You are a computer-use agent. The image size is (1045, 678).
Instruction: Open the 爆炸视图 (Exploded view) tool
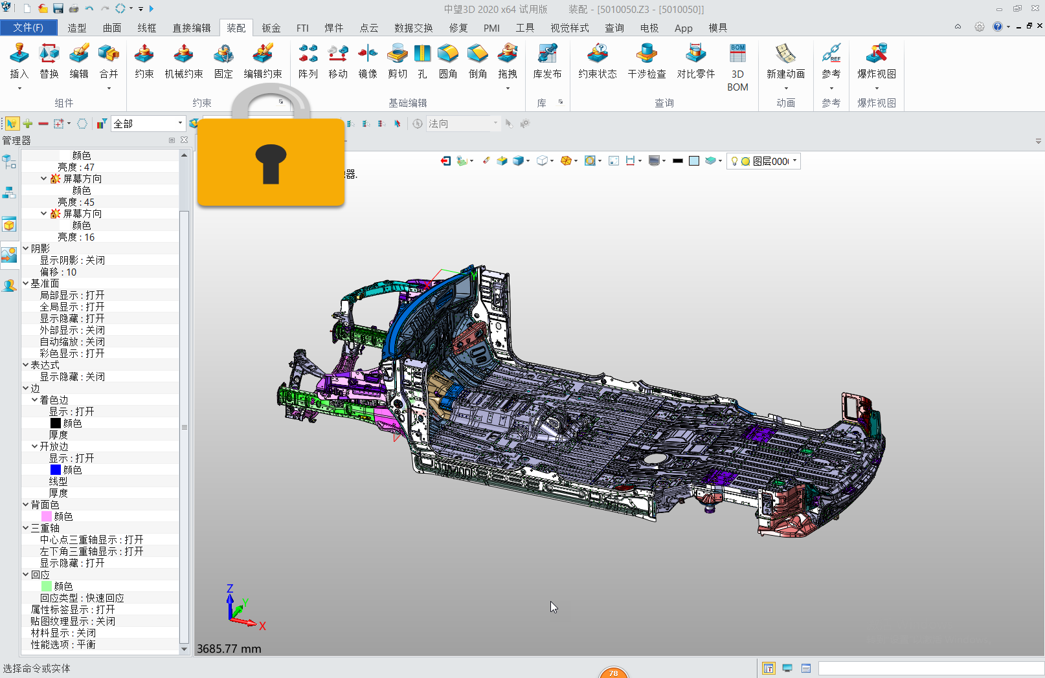(877, 61)
